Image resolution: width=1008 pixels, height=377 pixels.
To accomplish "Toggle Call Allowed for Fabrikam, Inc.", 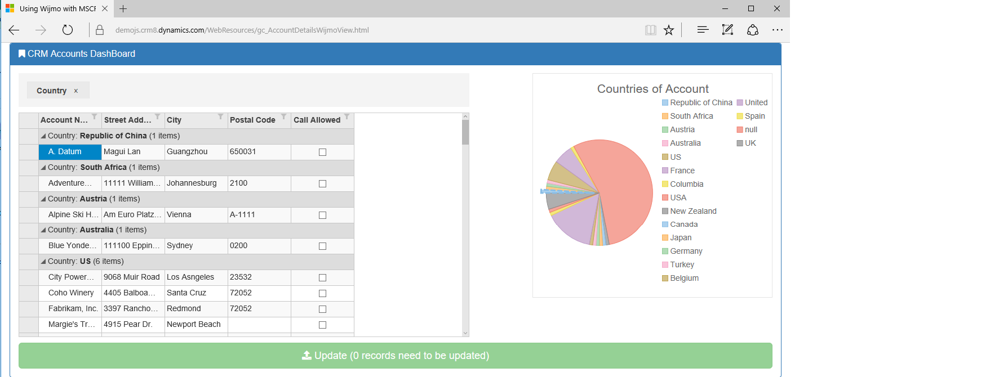I will tap(323, 309).
